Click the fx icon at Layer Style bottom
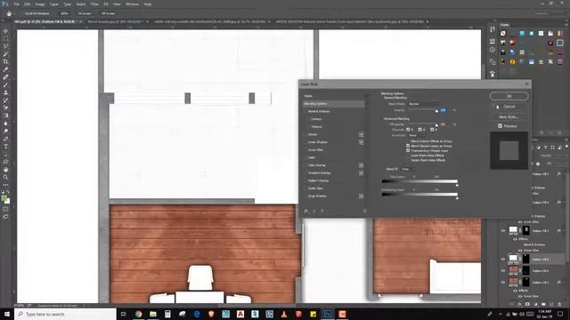 pos(306,211)
